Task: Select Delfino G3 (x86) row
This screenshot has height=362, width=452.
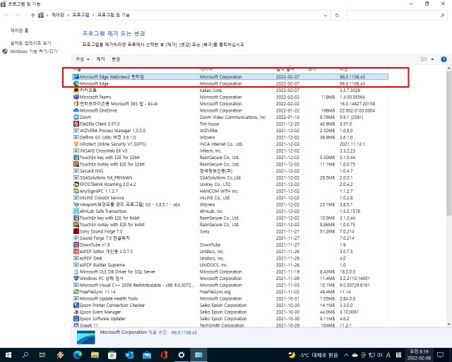Action: coord(230,137)
